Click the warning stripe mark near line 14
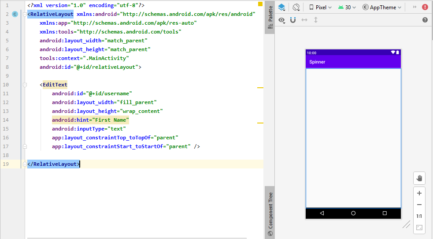Screen dimensions: 433x239 click(x=260, y=123)
